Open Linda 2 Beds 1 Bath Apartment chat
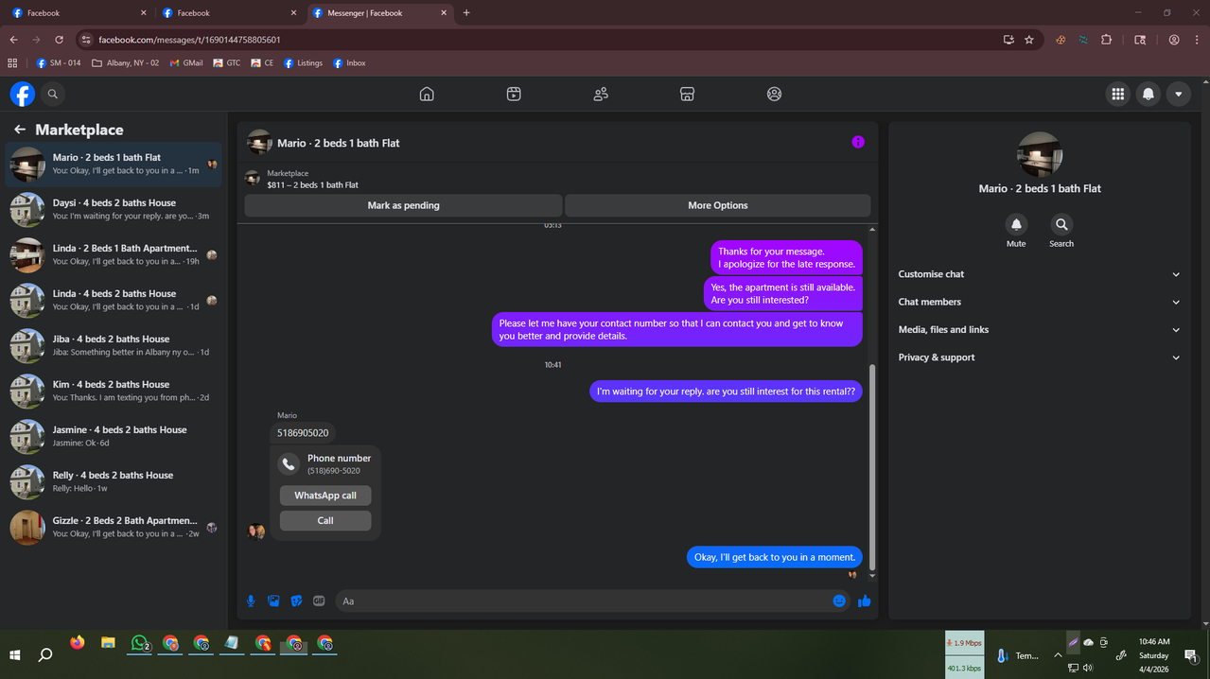Screen dimensions: 1210x679 pos(114,255)
